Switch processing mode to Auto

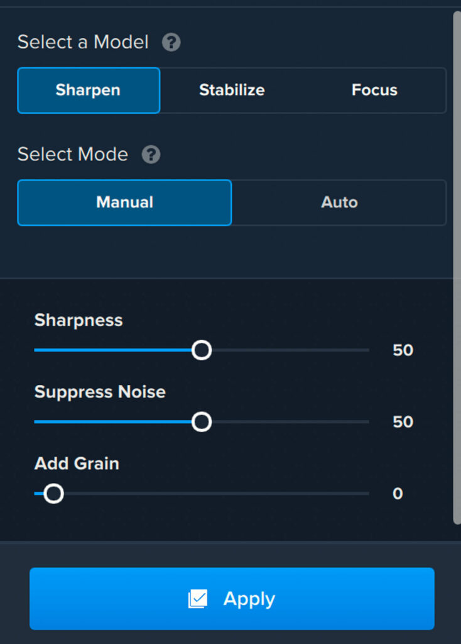pyautogui.click(x=339, y=203)
